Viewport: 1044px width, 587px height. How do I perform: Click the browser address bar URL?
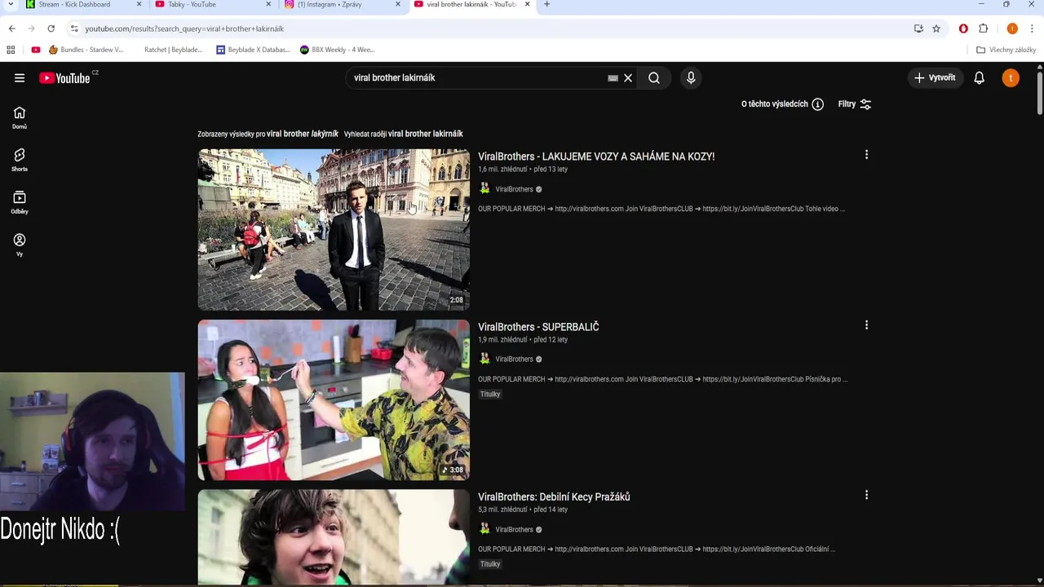click(x=184, y=29)
